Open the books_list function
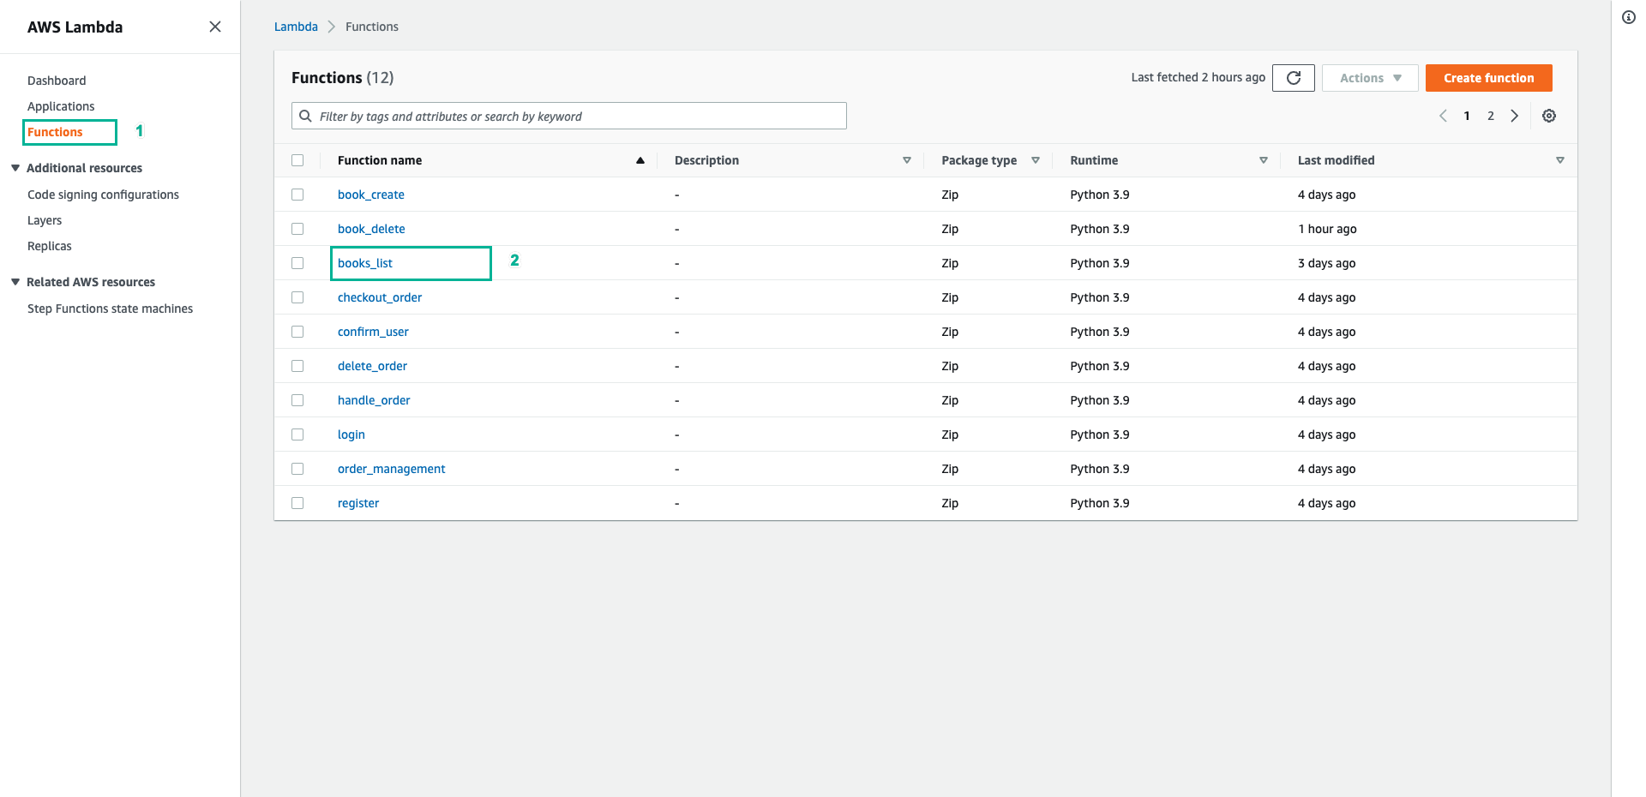Image resolution: width=1646 pixels, height=797 pixels. [365, 263]
